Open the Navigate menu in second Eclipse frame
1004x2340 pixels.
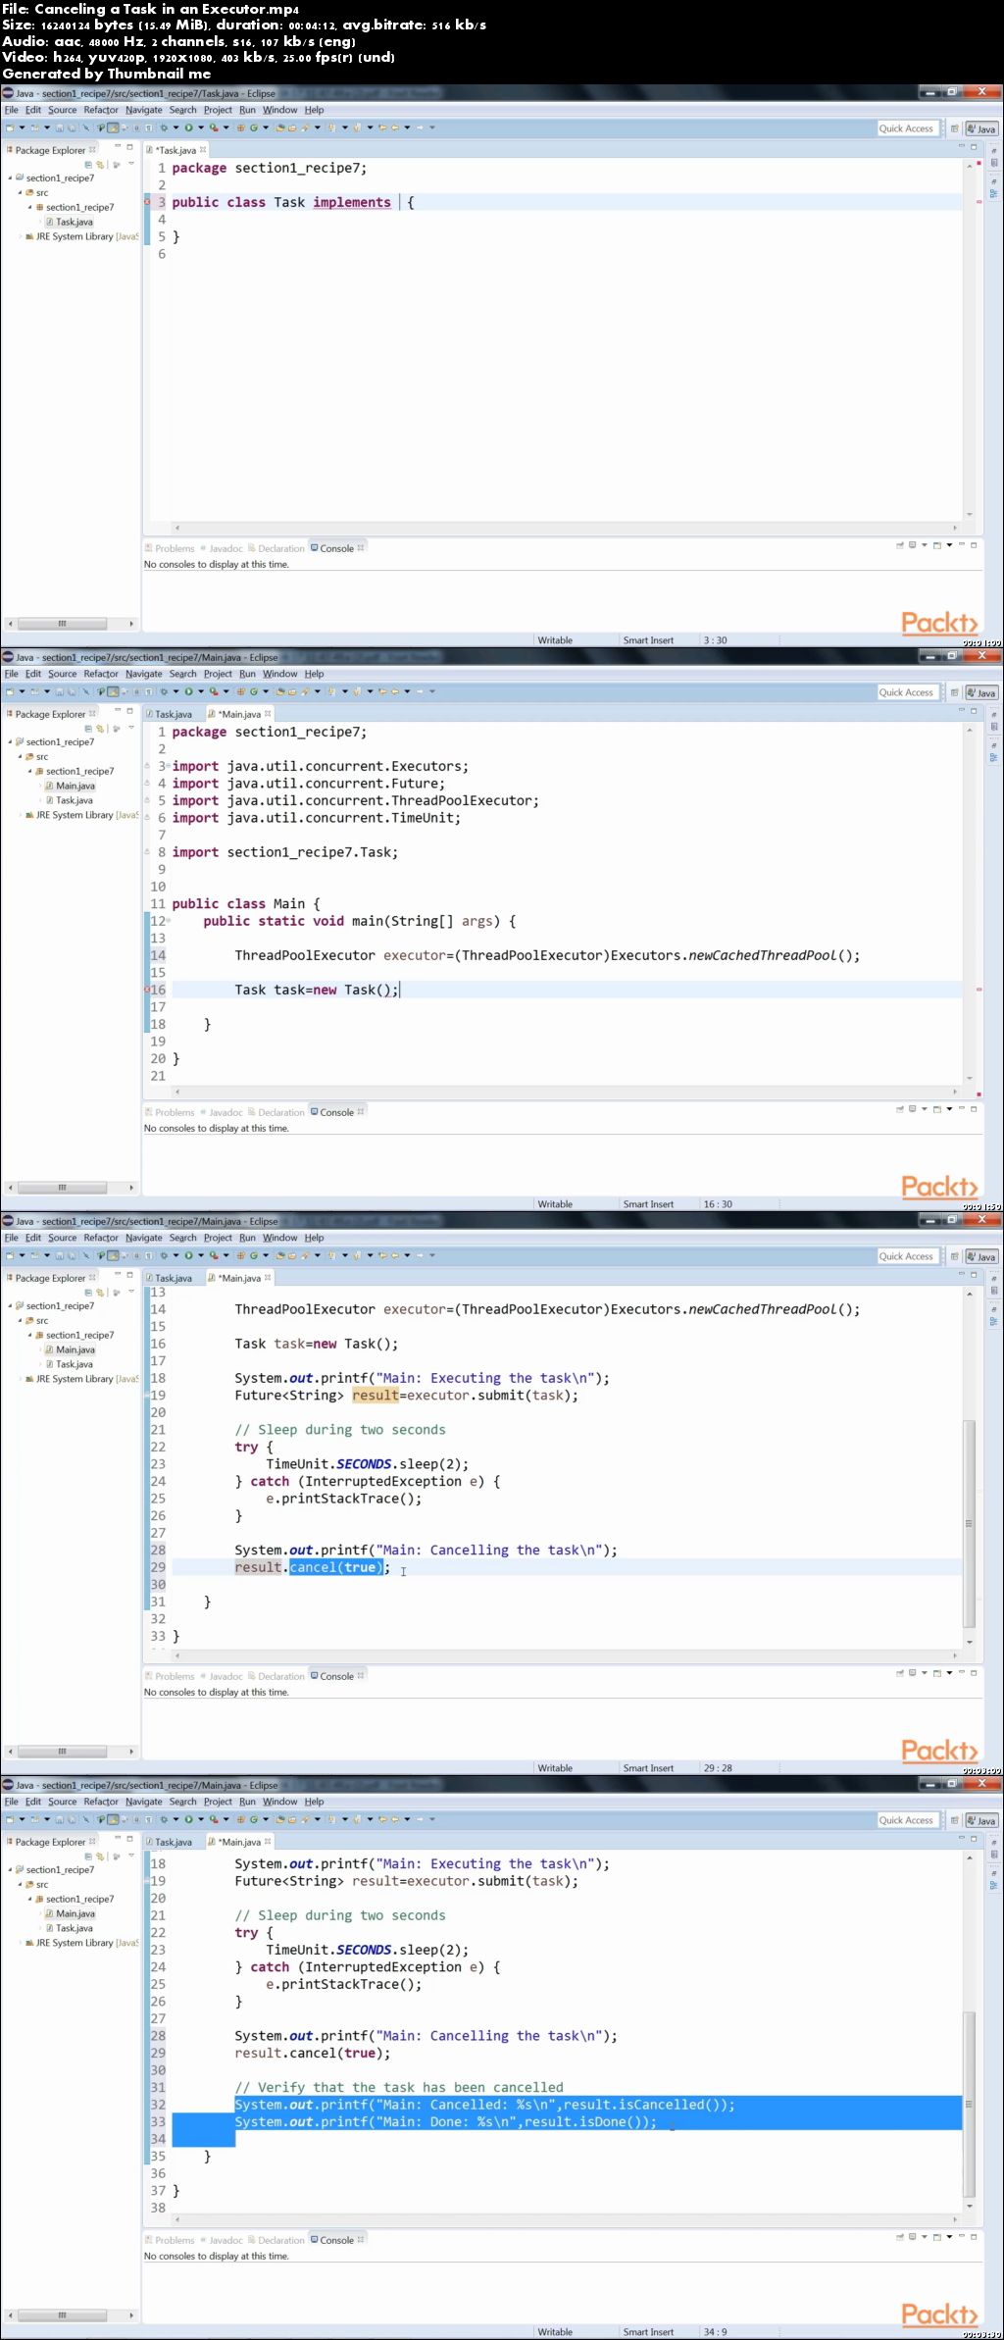(x=144, y=674)
